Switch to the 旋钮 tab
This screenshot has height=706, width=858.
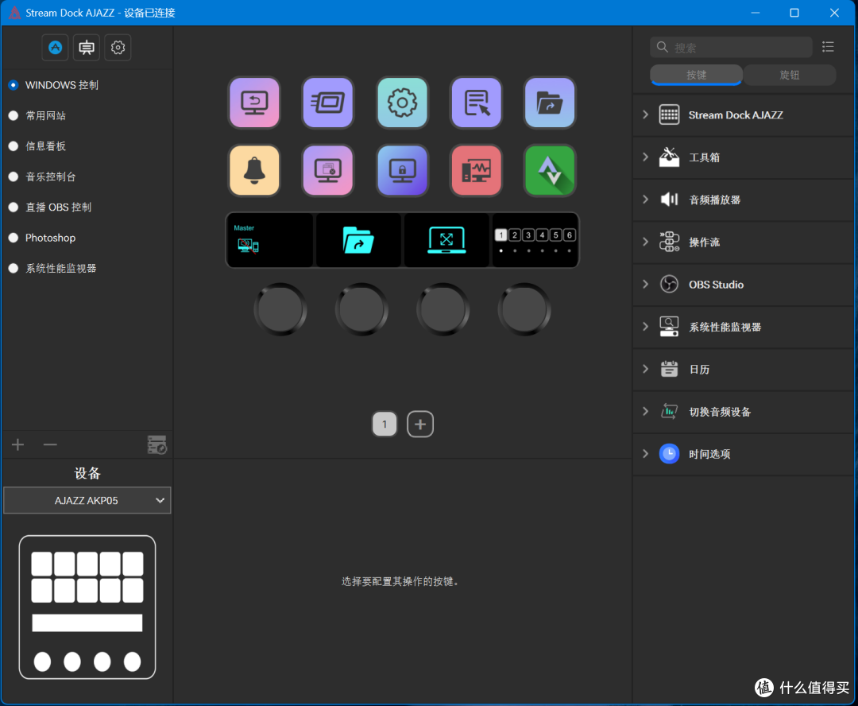[789, 75]
